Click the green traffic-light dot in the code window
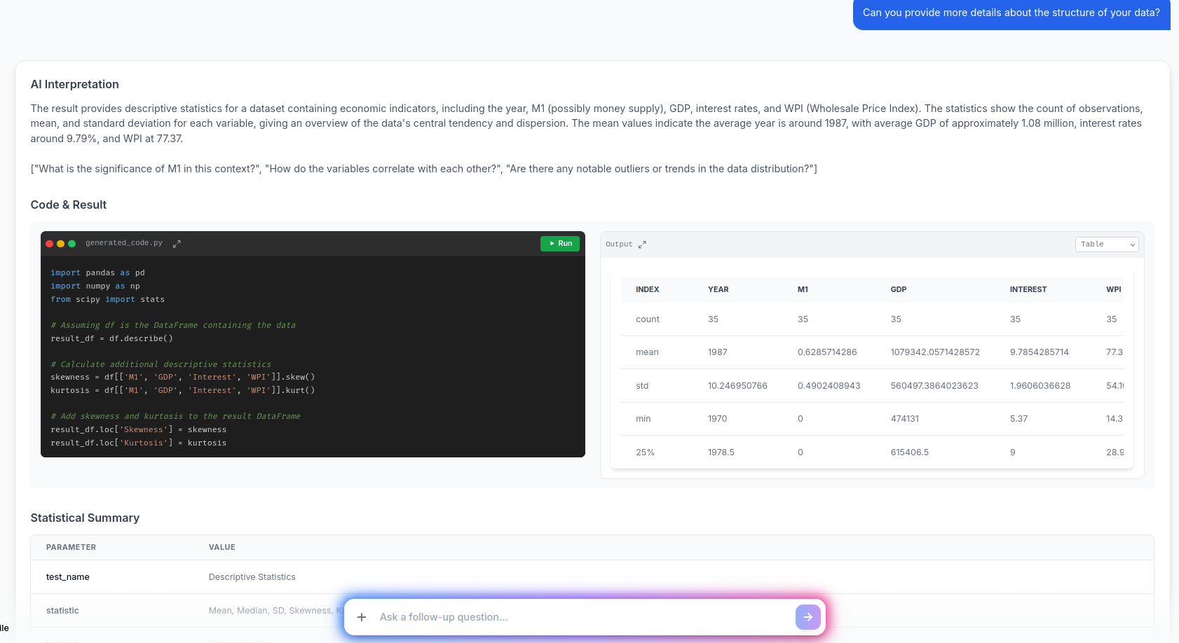 (71, 243)
